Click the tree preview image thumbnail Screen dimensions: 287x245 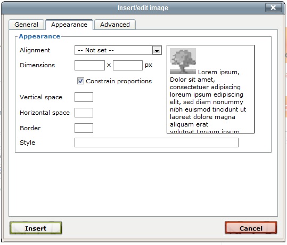[183, 61]
